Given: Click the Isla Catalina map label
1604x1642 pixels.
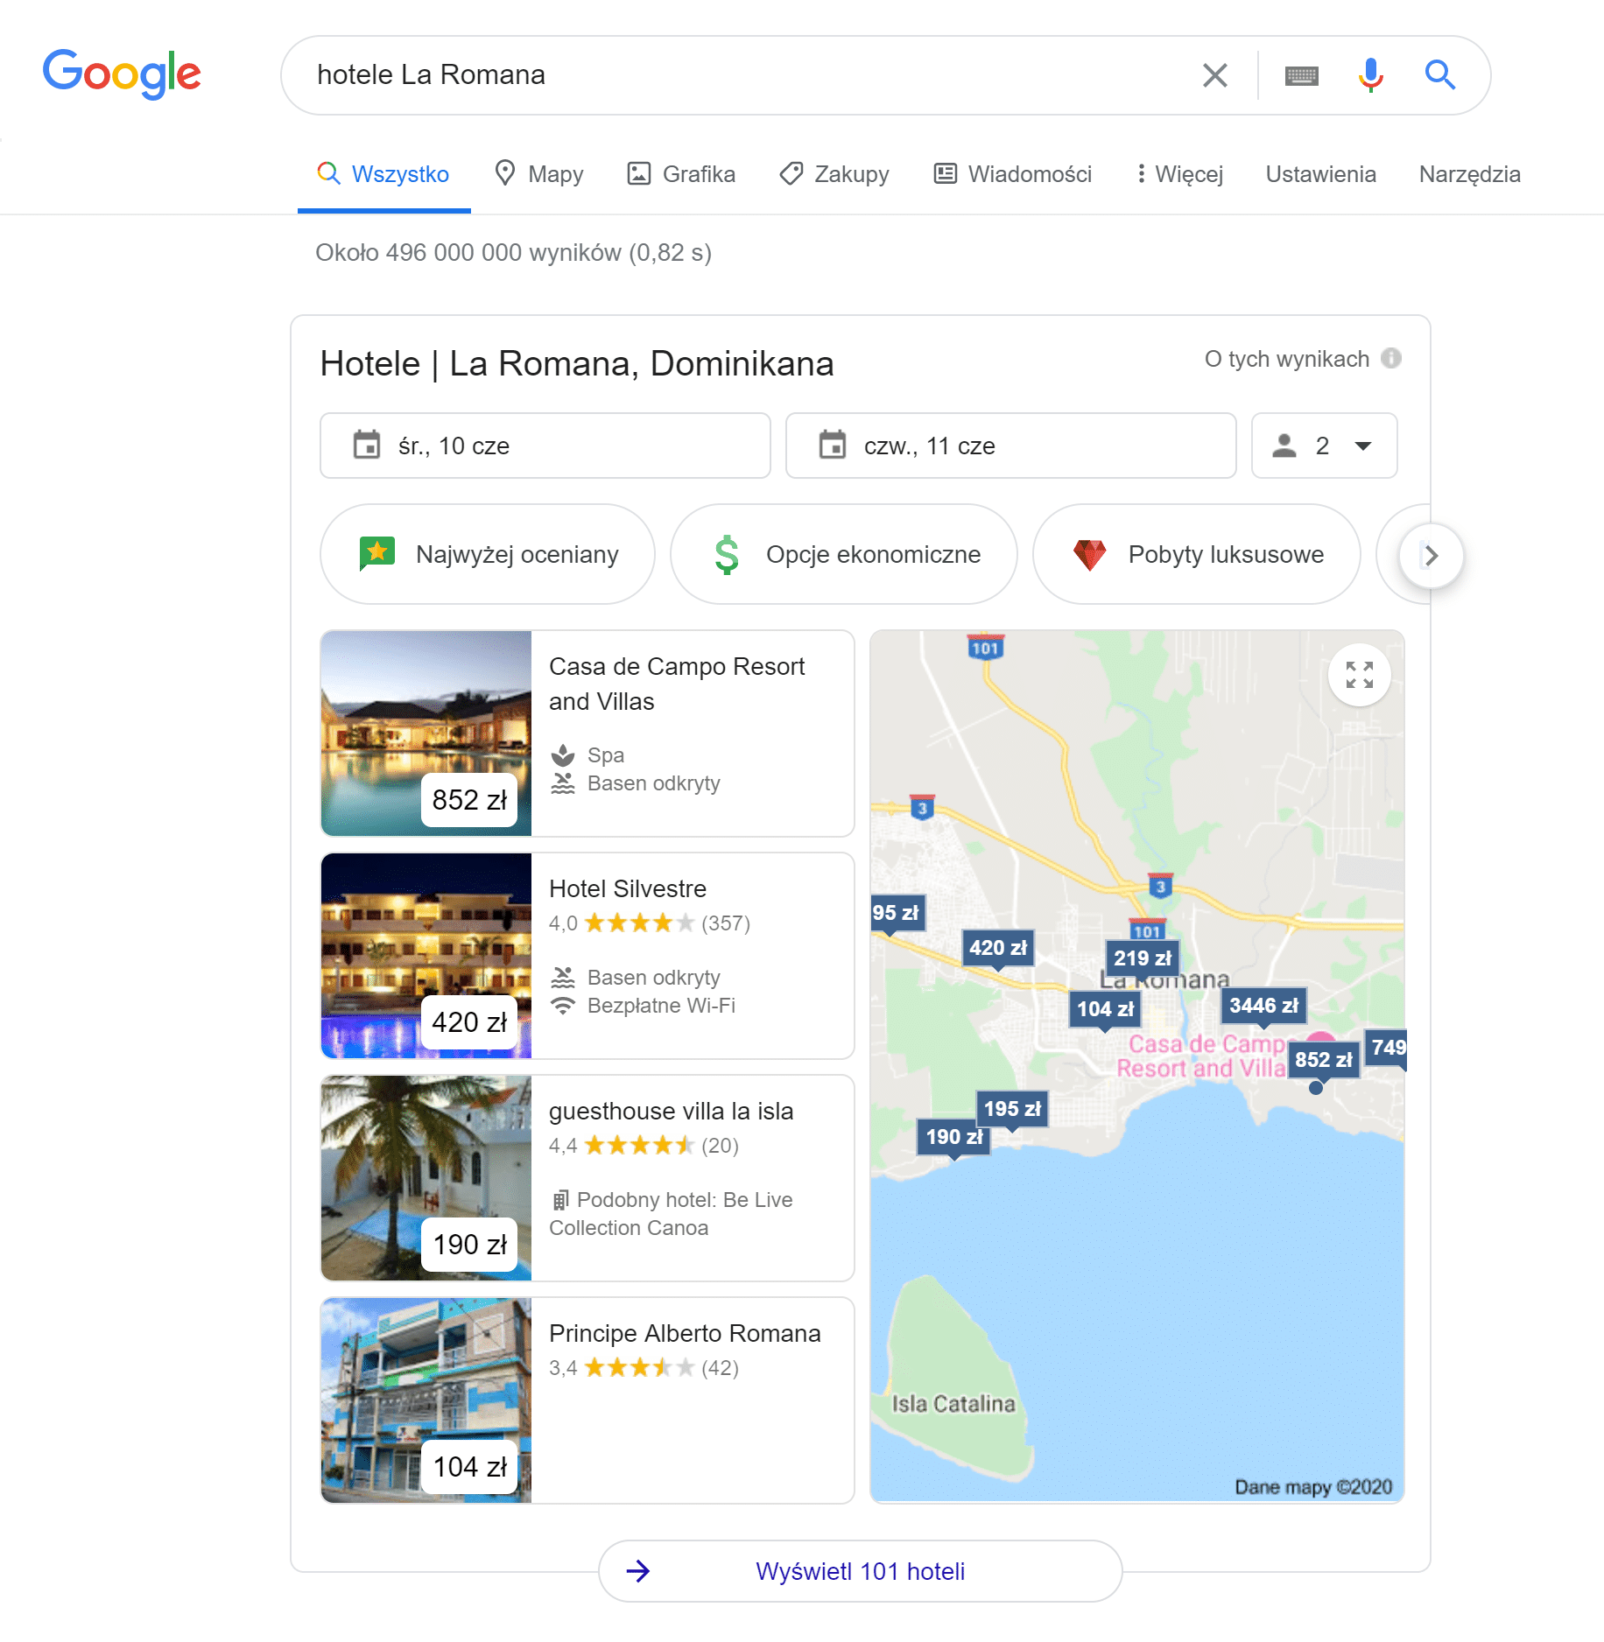Looking at the screenshot, I should tap(953, 1404).
